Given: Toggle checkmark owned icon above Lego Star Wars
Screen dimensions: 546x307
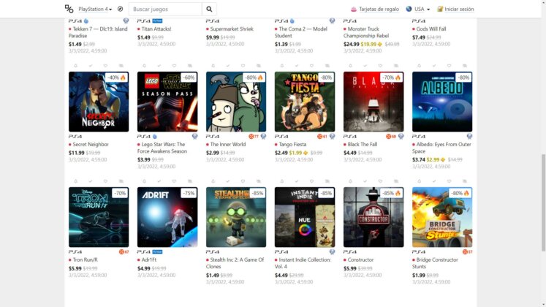Looking at the screenshot, I should (x=159, y=66).
